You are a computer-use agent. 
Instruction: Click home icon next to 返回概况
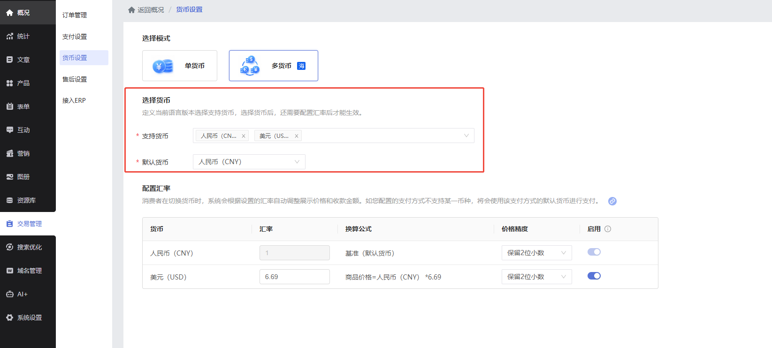point(131,10)
